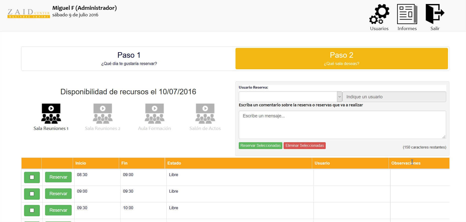This screenshot has height=222, width=466.
Task: Select the Paso 2 tab
Action: (341, 58)
